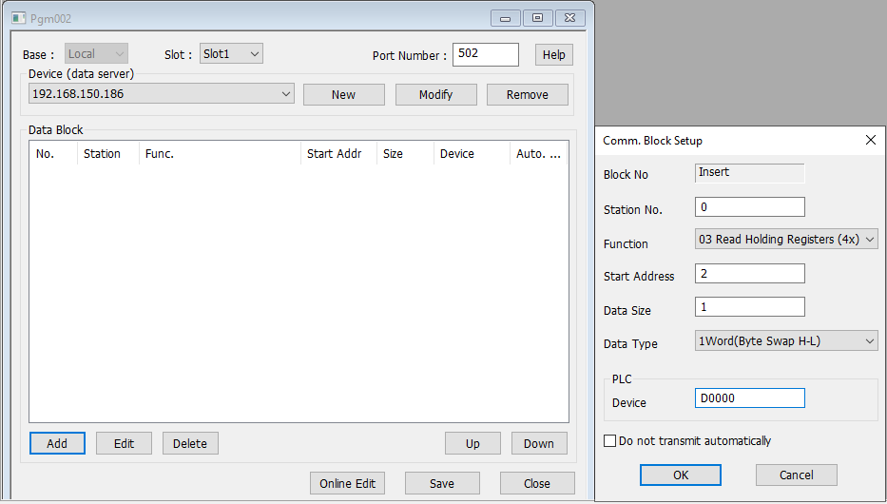Close the Pgm002 window
The height and width of the screenshot is (504, 887).
(x=569, y=18)
